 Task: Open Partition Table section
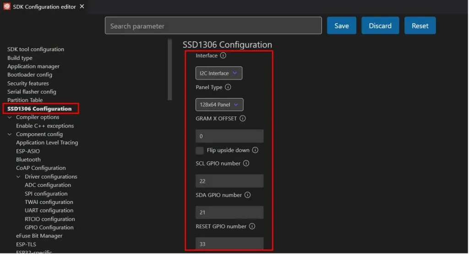pos(25,100)
